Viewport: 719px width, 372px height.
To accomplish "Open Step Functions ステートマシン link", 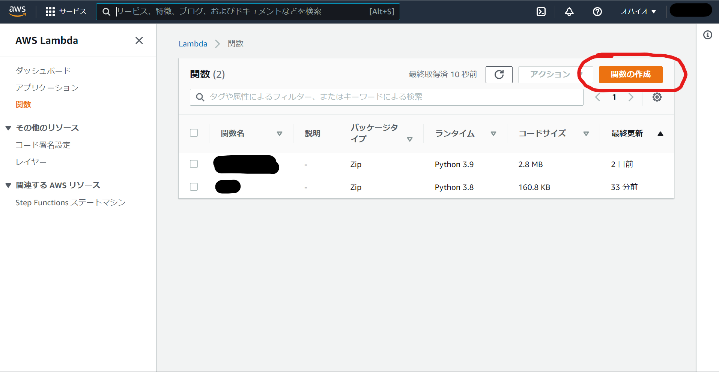I will pyautogui.click(x=71, y=203).
